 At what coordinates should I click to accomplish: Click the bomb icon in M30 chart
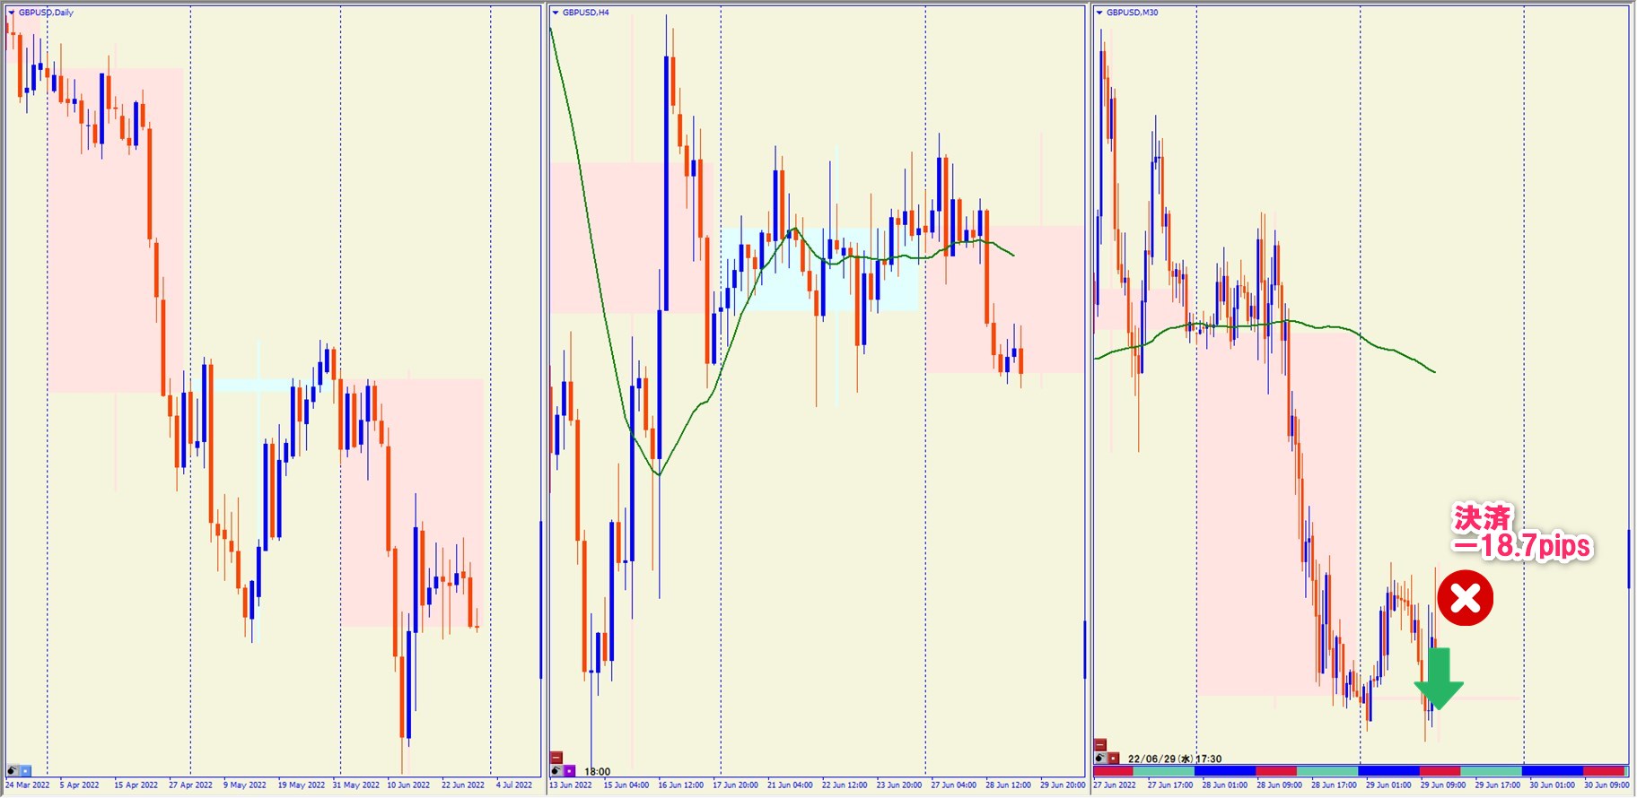[1100, 759]
